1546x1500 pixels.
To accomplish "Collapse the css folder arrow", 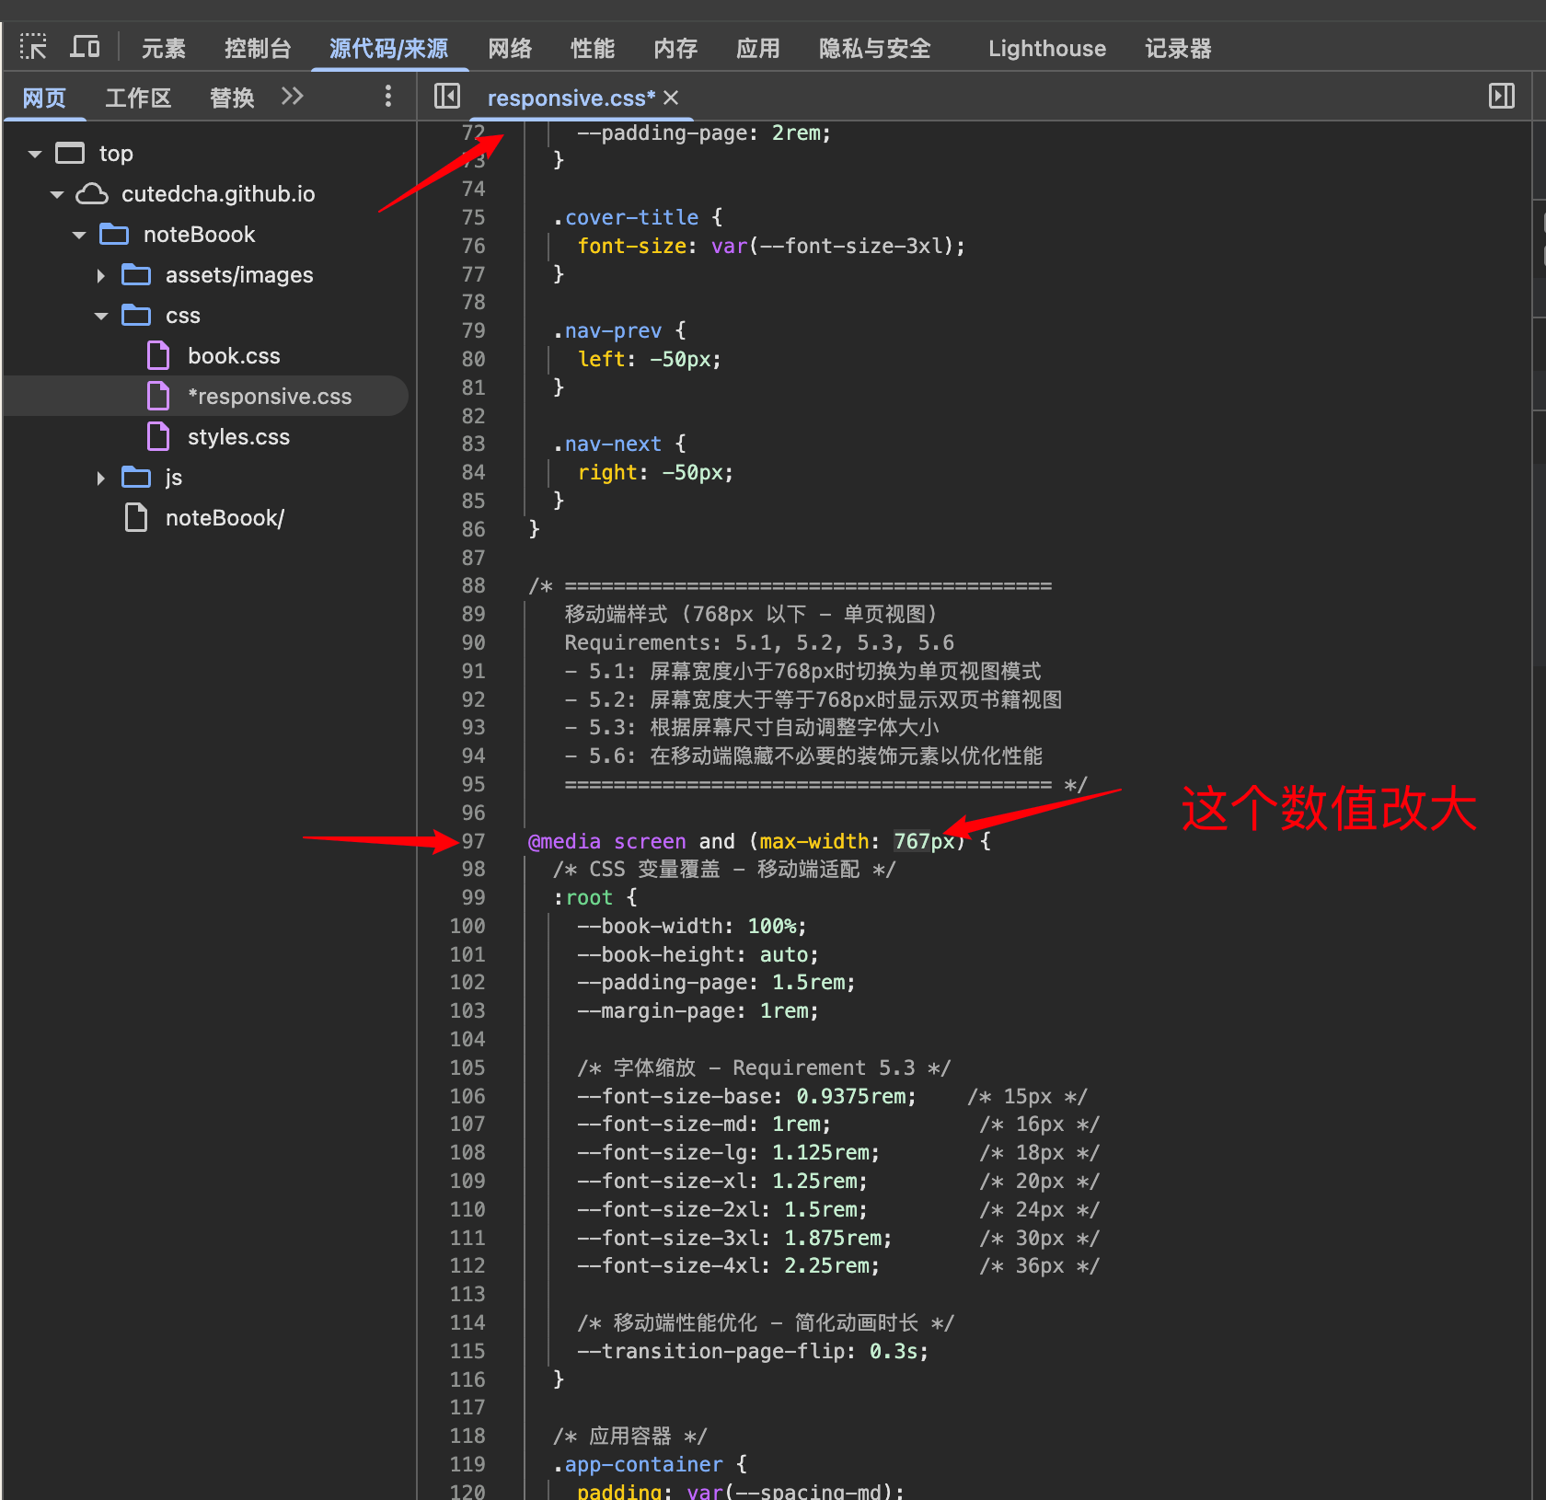I will click(101, 316).
